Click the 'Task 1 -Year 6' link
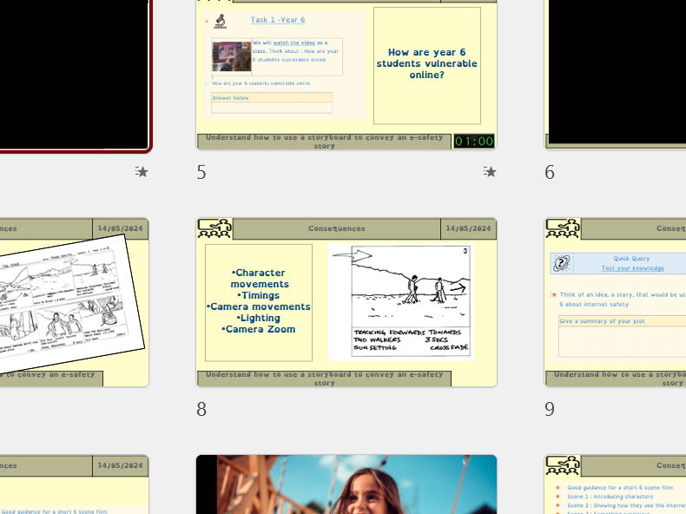The height and width of the screenshot is (514, 686). tap(278, 20)
